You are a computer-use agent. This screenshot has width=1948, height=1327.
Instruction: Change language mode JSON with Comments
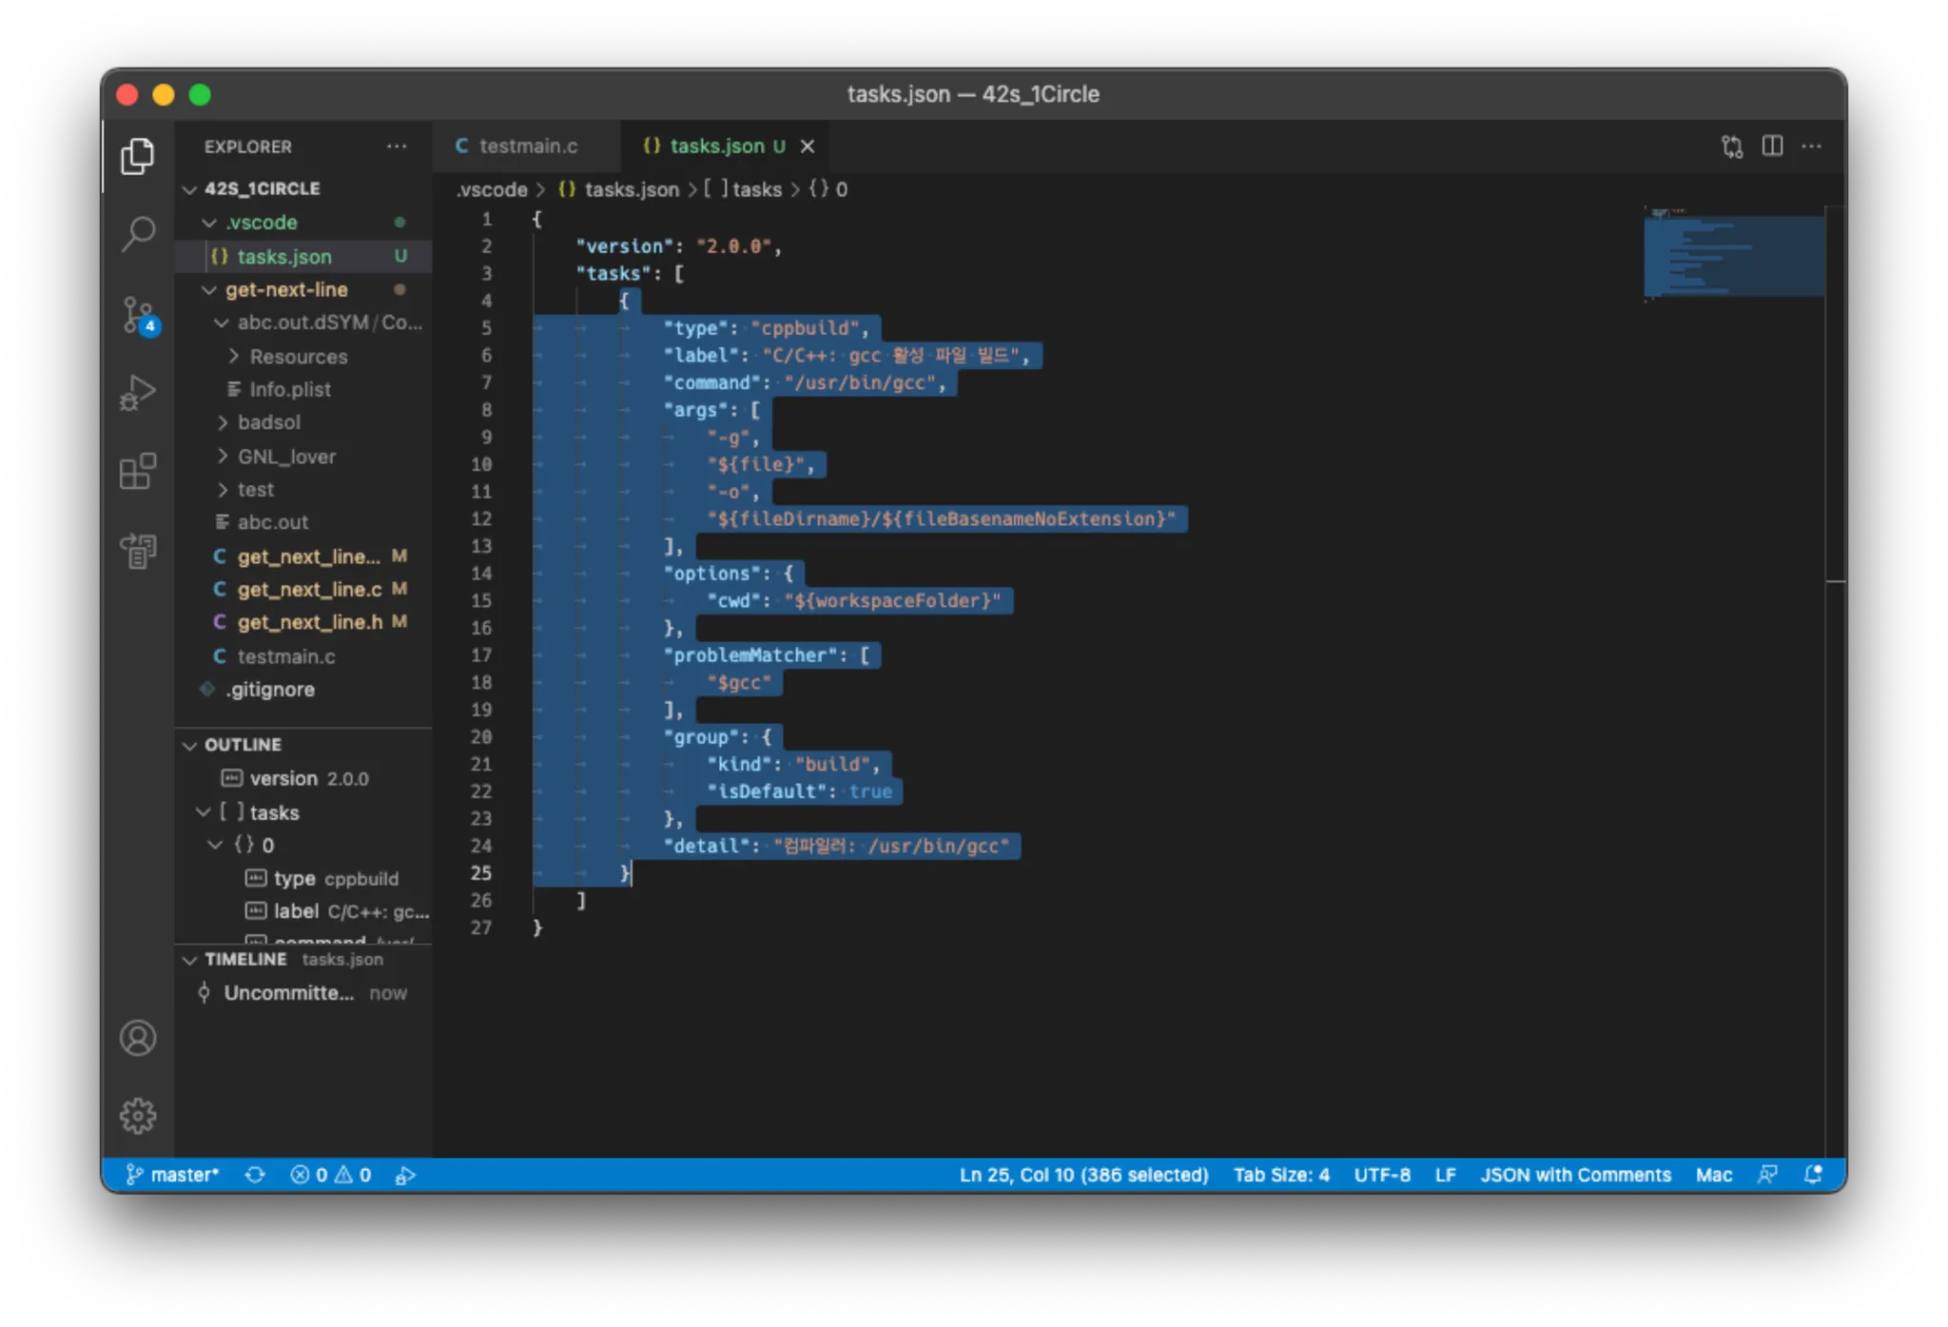coord(1575,1175)
